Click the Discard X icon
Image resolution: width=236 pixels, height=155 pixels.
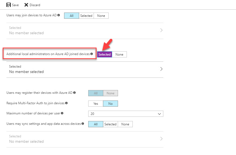point(26,5)
